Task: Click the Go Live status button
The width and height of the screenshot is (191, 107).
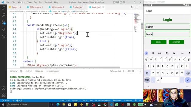Action: [117, 100]
